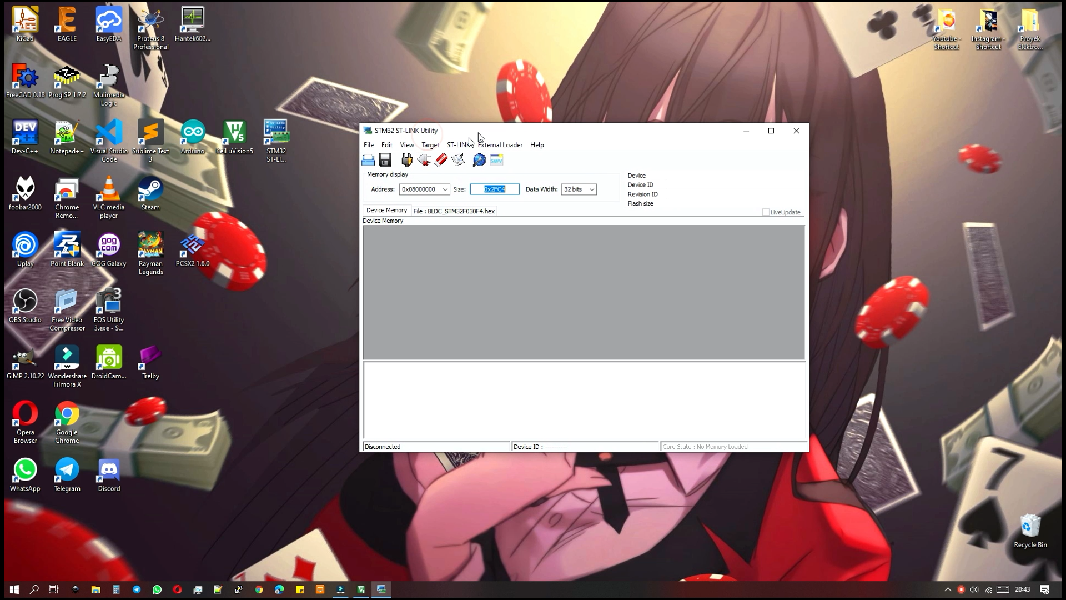This screenshot has height=600, width=1066.
Task: Open the Arduino desktop icon
Action: click(x=193, y=137)
